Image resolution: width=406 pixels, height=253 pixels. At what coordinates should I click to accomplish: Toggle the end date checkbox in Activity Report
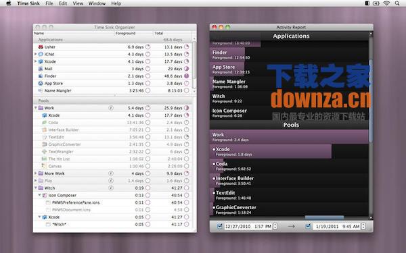point(308,226)
